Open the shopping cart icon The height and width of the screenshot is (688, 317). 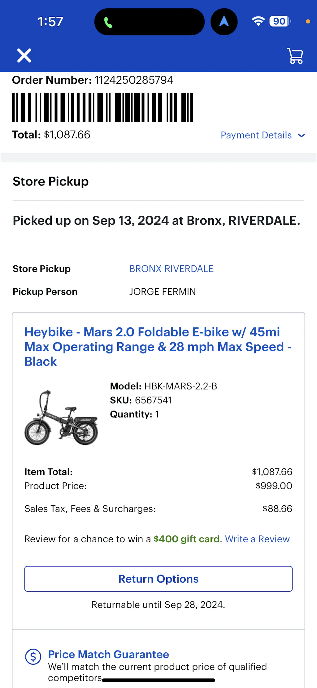pos(295,56)
